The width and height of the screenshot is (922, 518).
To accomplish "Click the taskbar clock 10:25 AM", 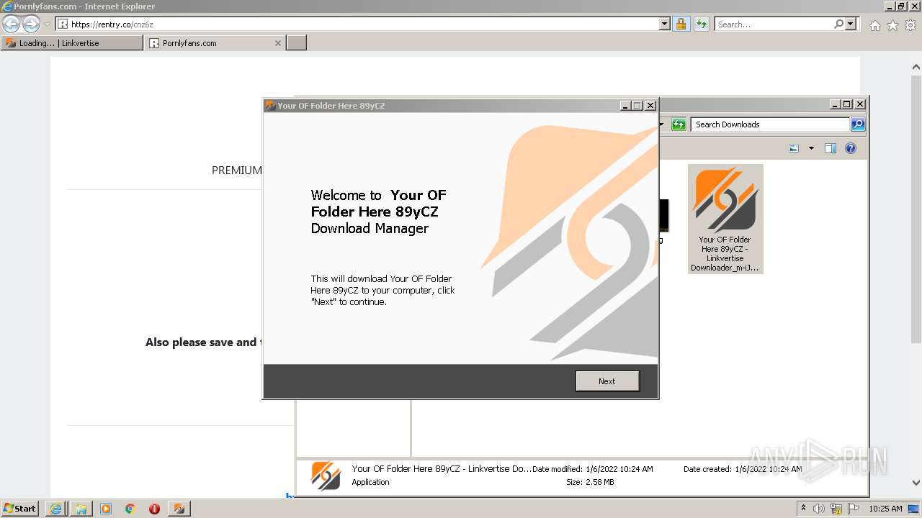I will click(x=885, y=509).
